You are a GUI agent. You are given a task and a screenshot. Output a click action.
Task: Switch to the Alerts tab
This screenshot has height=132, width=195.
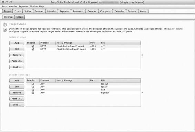tap(143, 11)
